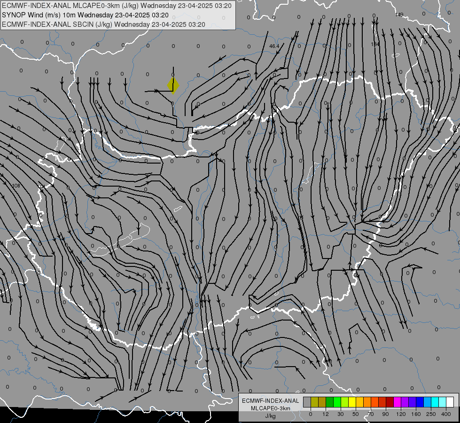460x423 pixels.
Task: Click the legend tick label 160
Action: click(416, 414)
